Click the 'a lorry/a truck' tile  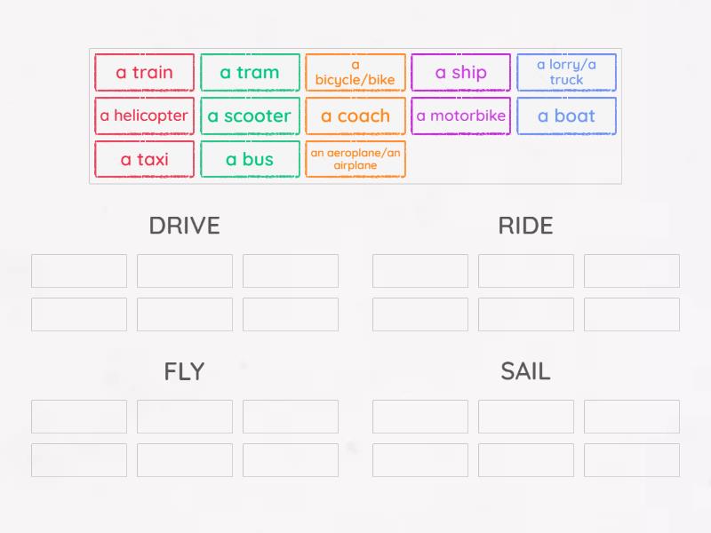[567, 72]
